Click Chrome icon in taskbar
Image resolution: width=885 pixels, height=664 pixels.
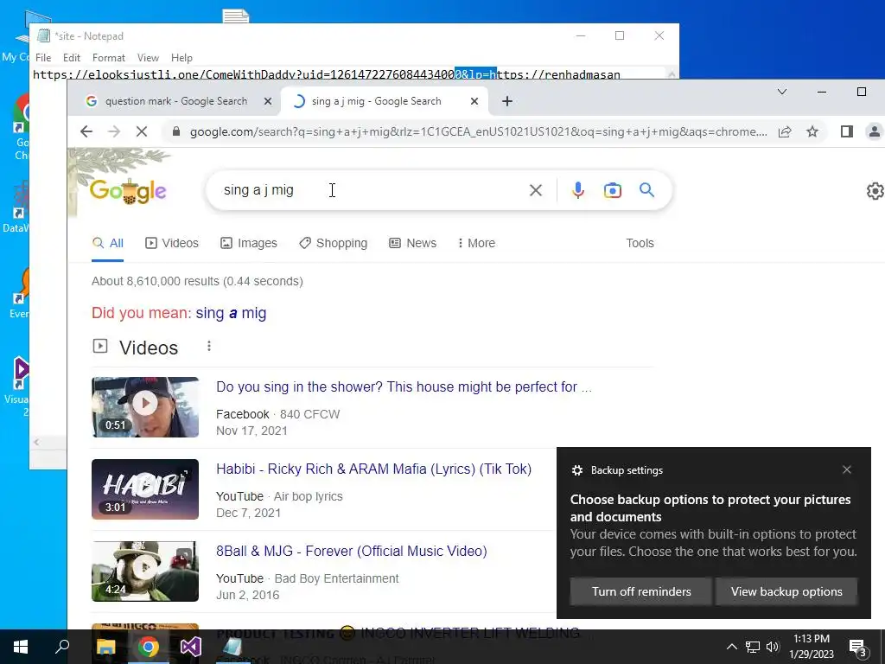pos(149,647)
